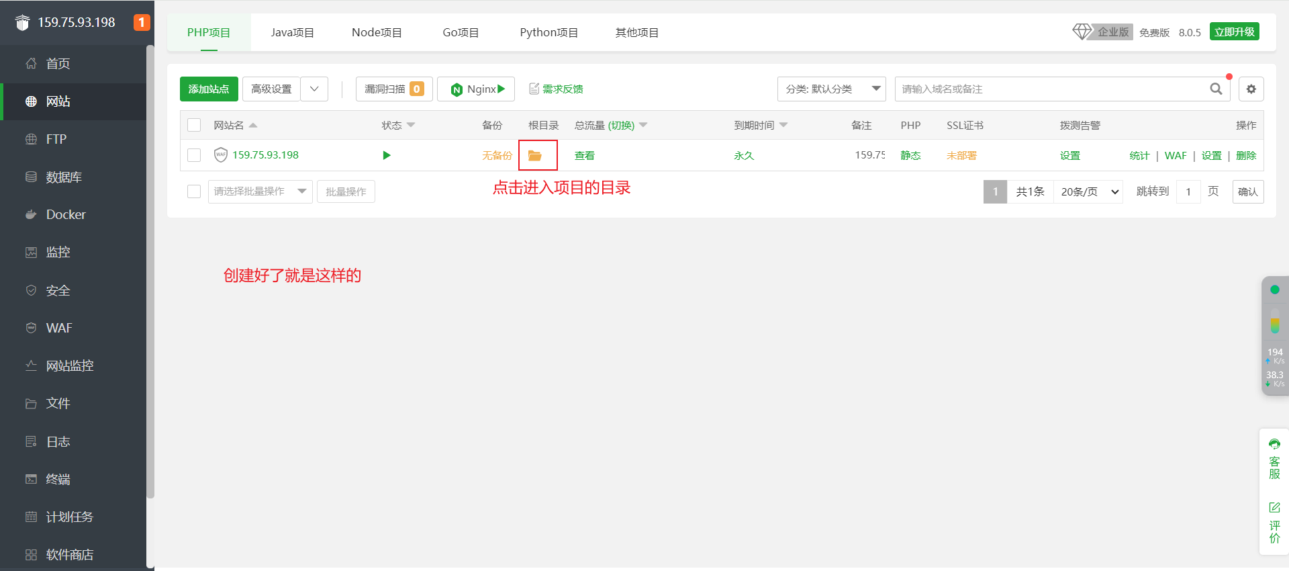Open the 客服 support headset icon
1289x571 pixels.
[1274, 444]
